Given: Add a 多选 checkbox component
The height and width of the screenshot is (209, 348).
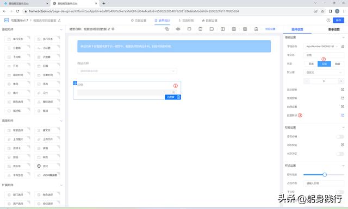Looking at the screenshot, I should (47, 84).
